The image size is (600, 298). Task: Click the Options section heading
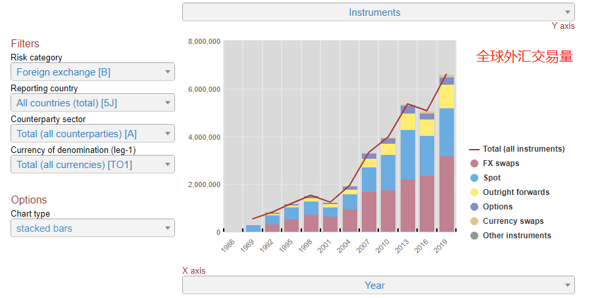(x=29, y=200)
